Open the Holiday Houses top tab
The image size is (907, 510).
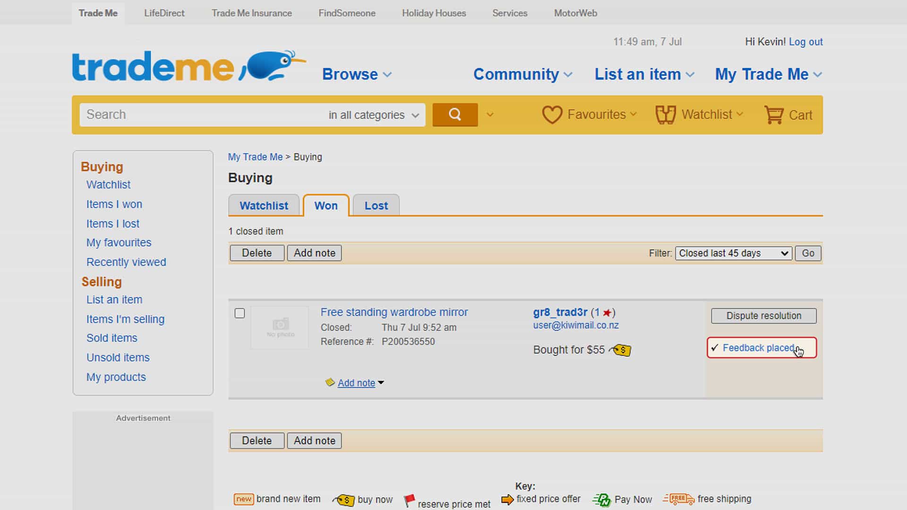(434, 13)
